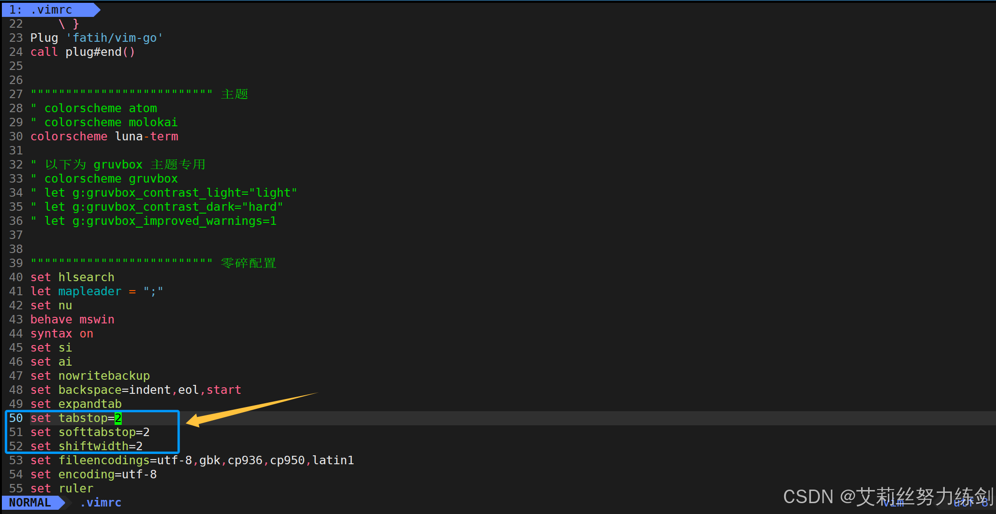Click line number 50 in gutter
This screenshot has height=514, width=996.
click(x=16, y=418)
